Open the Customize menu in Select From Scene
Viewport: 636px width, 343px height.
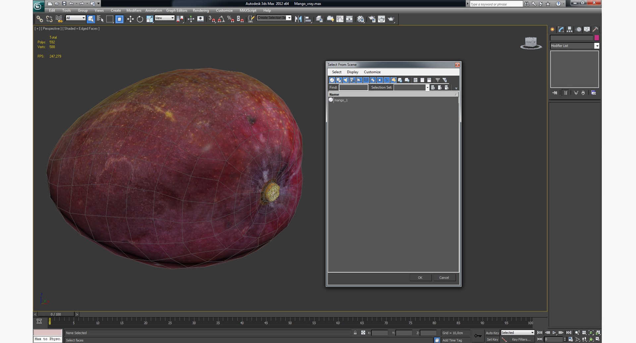pos(372,72)
